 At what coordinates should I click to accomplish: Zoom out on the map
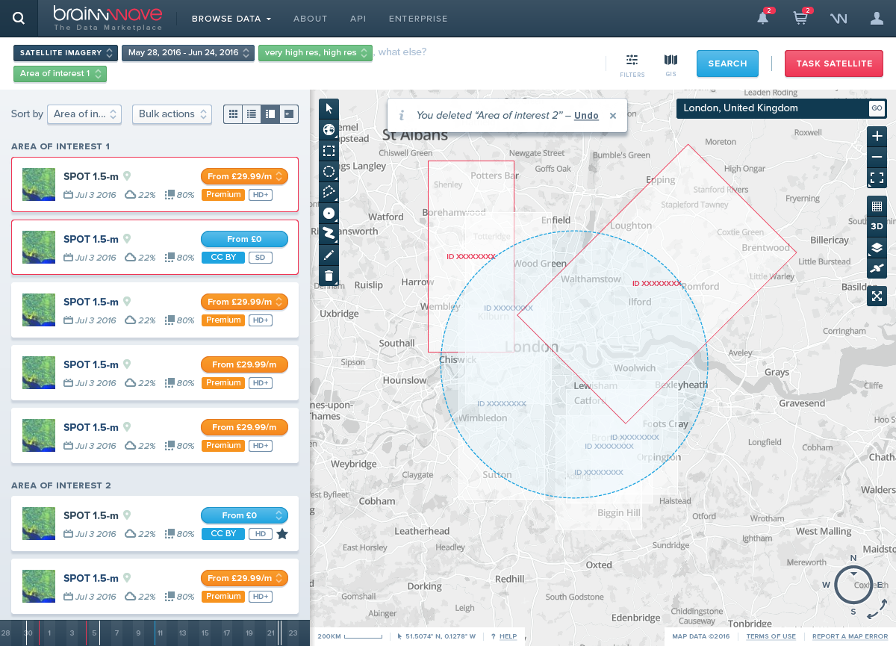pyautogui.click(x=877, y=158)
